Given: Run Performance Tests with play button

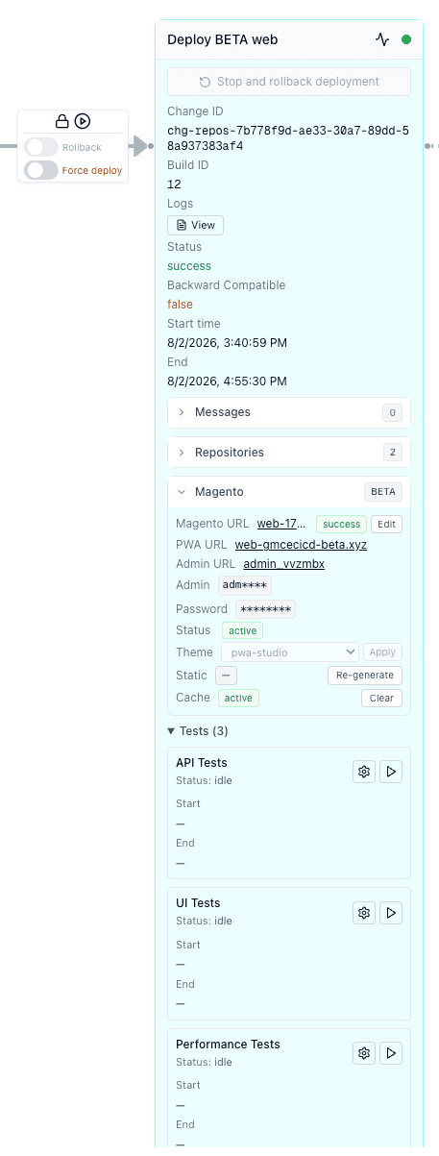Looking at the screenshot, I should [391, 1053].
